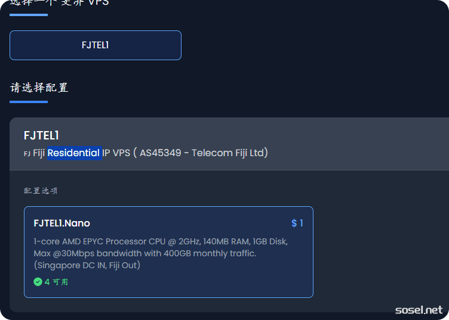449x320 pixels.
Task: Click the FJTEL1 panel header title
Action: point(41,135)
